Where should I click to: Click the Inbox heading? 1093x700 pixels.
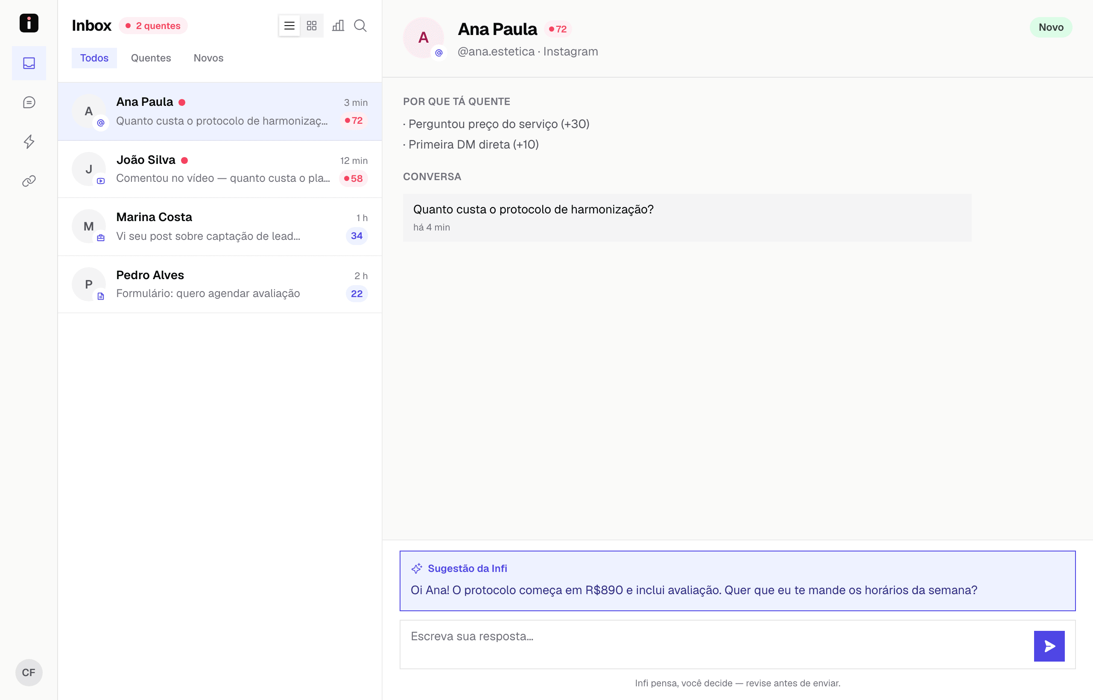pos(91,26)
